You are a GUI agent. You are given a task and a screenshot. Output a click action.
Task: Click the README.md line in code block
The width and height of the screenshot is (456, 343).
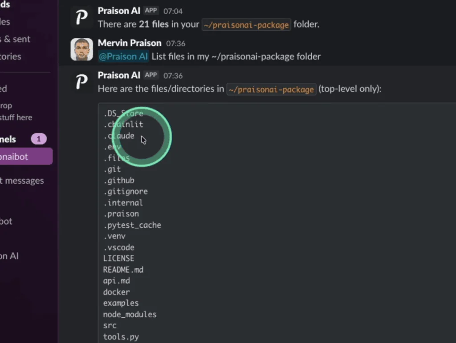point(123,270)
